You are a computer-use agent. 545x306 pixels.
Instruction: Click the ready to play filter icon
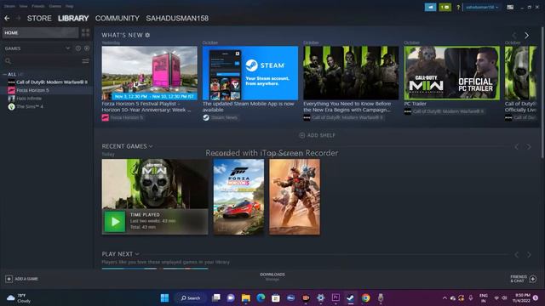pos(87,48)
